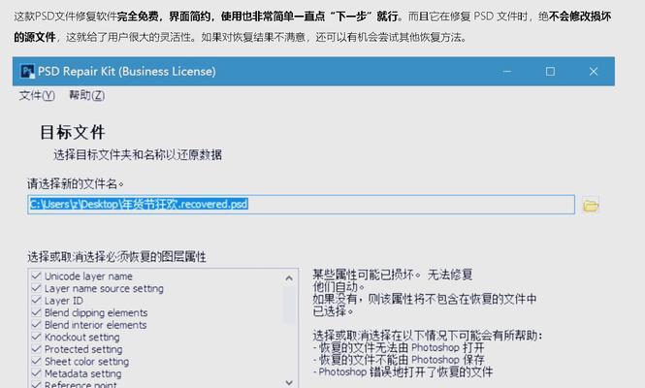Toggle Blend interior elements checkbox
This screenshot has width=645, height=388.
(x=36, y=325)
